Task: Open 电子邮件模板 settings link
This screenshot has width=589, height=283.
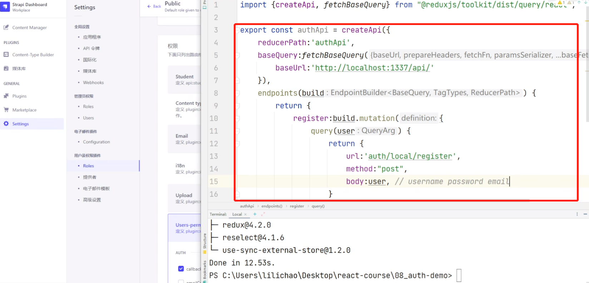Action: pos(96,188)
